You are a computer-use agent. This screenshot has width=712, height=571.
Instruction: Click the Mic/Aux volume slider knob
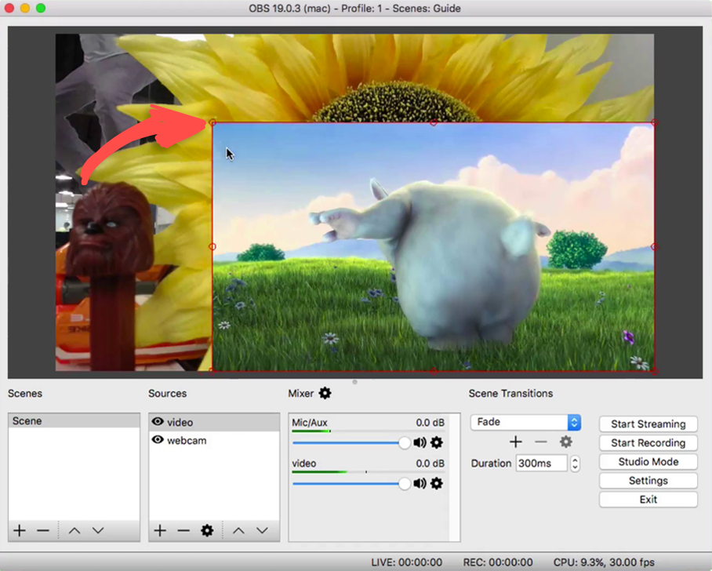click(x=404, y=443)
